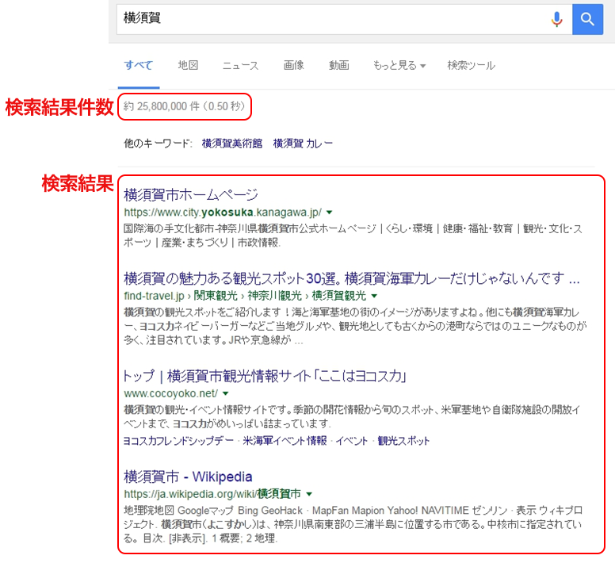615x563 pixels.
Task: Click https://www.city.yokosuka.kanagawa.jp/ URL text
Action: [x=223, y=213]
